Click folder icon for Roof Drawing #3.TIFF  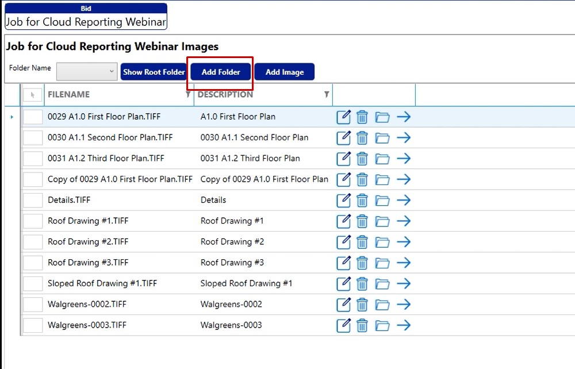(x=382, y=263)
